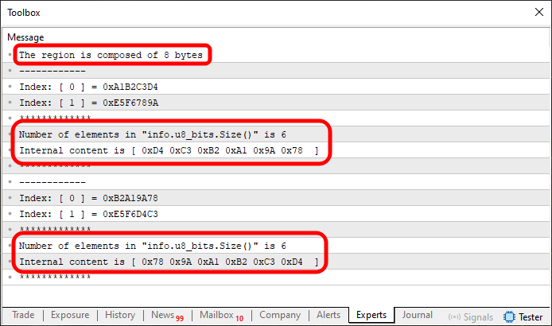Select row with content '0xD4 0xC3 0xB2 0xA1 0x9A 0x78'

[276, 150]
